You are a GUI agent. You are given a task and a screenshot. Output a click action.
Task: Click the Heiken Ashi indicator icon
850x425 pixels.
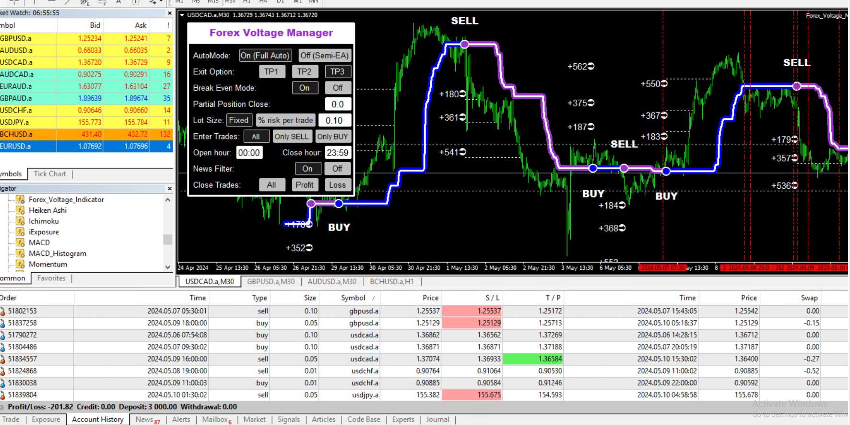20,210
